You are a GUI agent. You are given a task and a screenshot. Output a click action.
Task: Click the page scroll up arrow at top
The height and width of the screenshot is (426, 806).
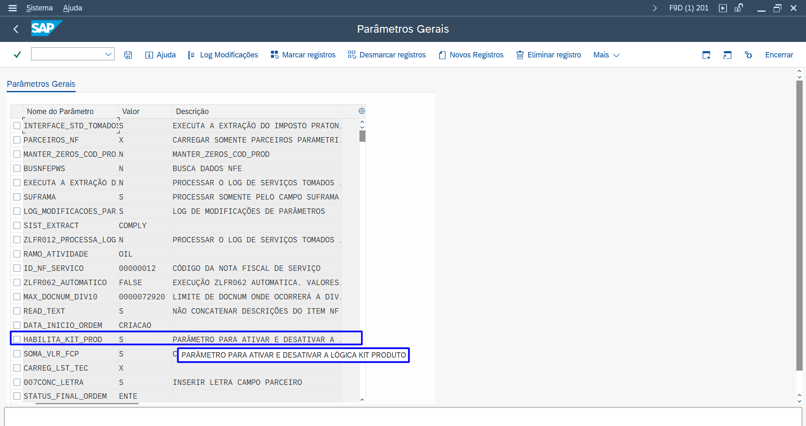(799, 71)
